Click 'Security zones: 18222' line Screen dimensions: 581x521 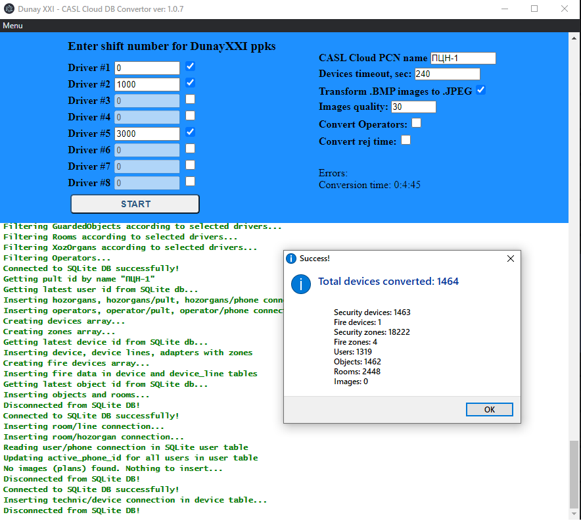372,332
